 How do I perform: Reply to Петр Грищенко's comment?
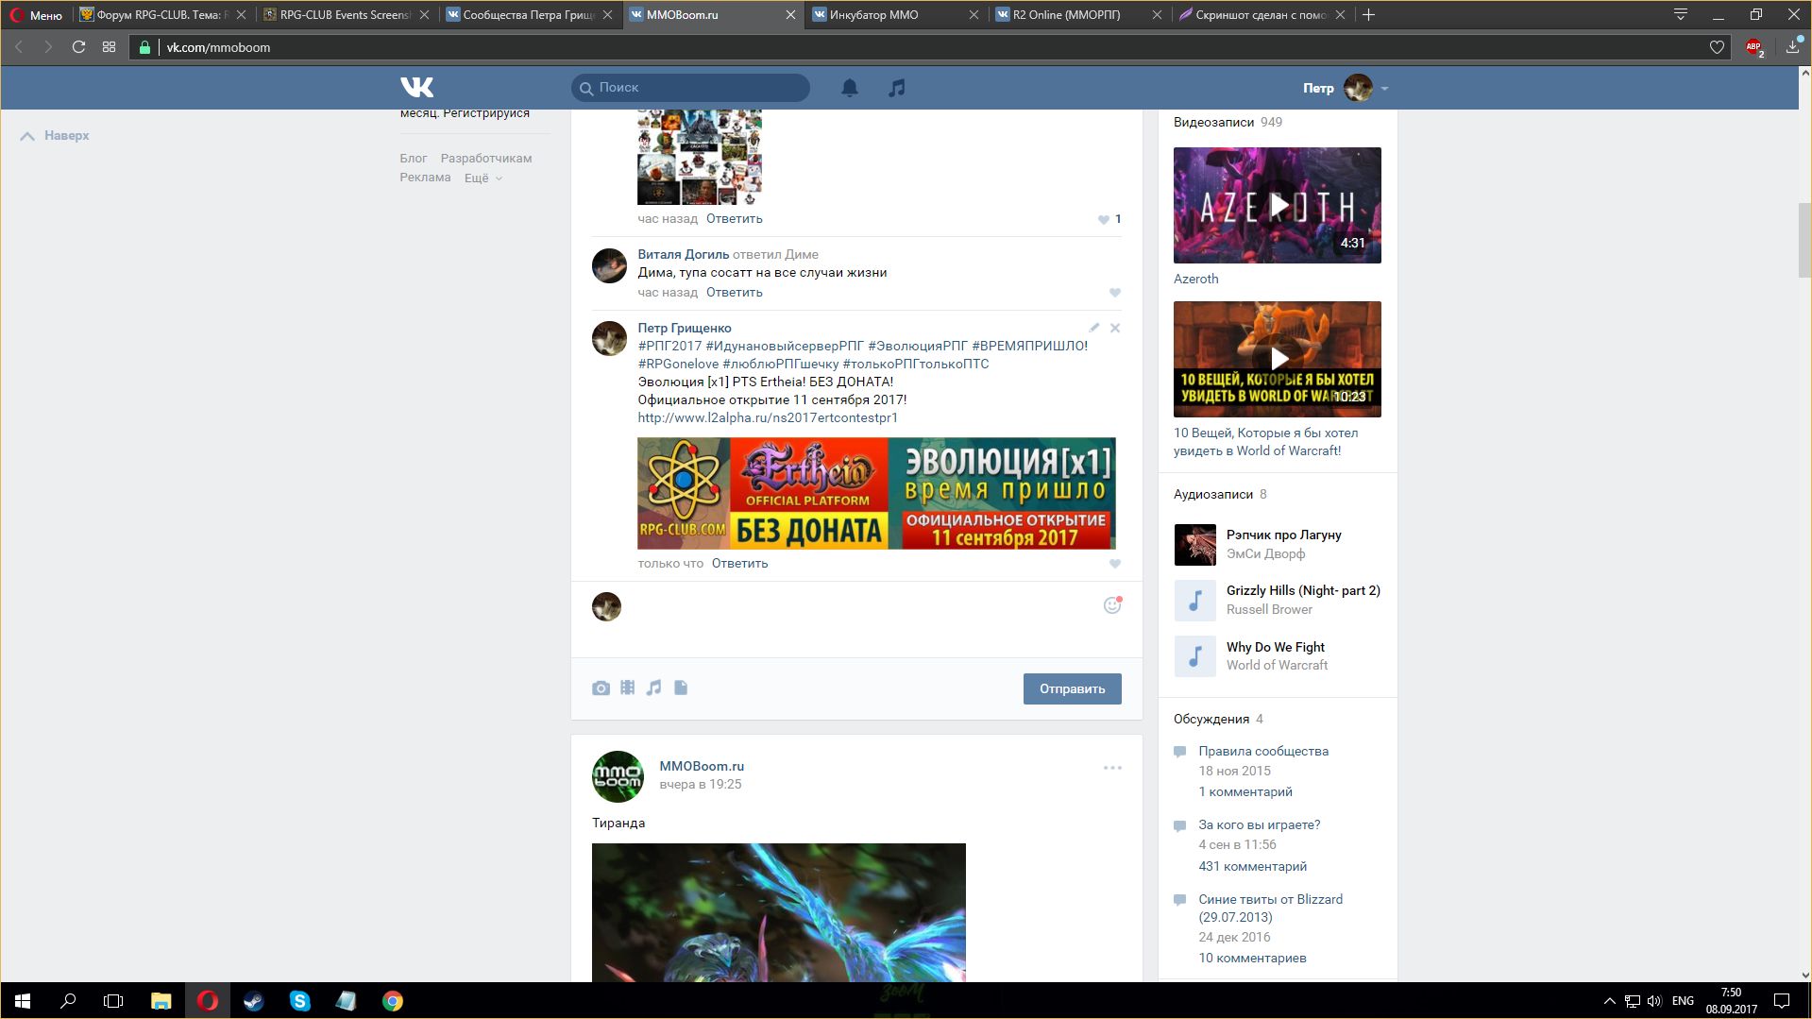739,564
